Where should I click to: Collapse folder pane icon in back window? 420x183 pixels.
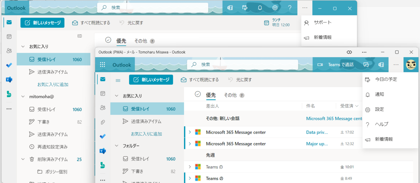[x=79, y=36]
